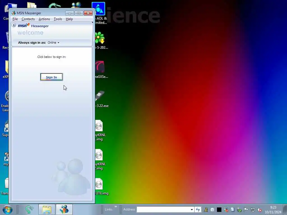Expand the Online status dropdown
The image size is (287, 215).
[54, 43]
